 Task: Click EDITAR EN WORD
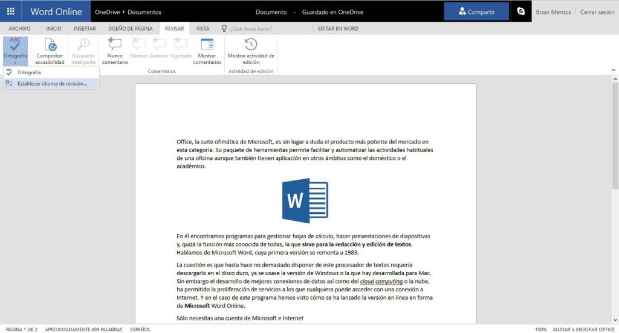pos(339,28)
